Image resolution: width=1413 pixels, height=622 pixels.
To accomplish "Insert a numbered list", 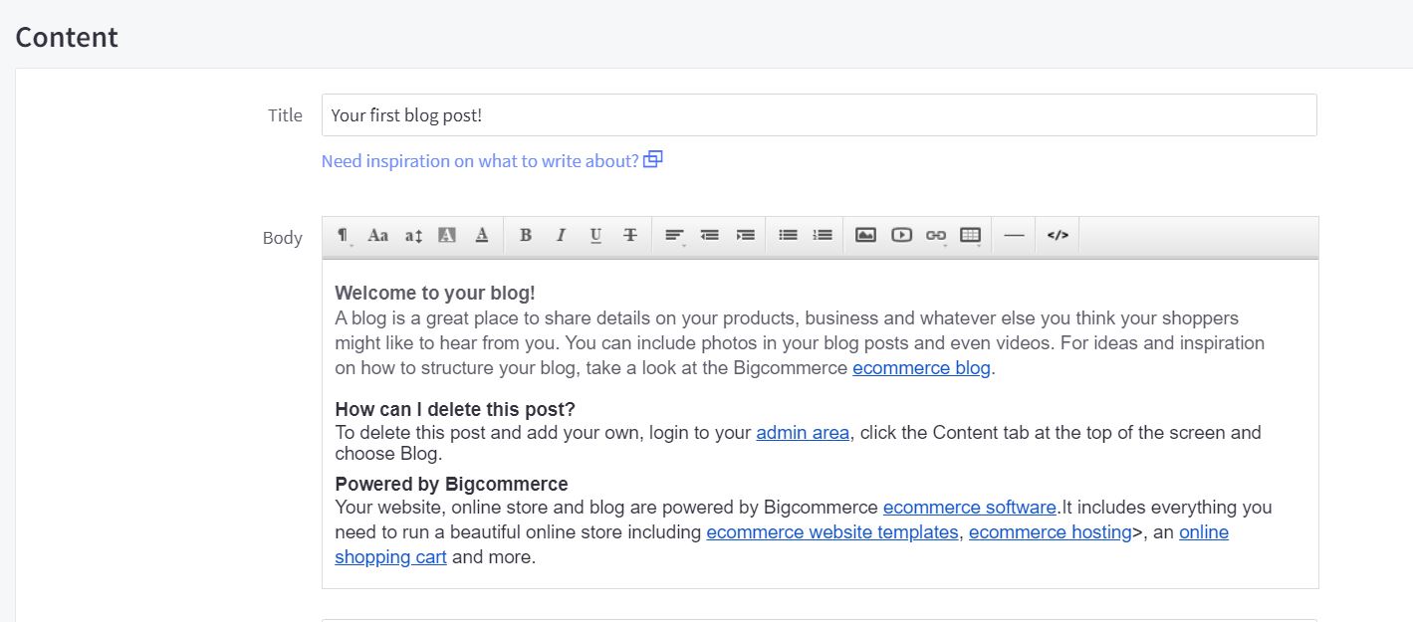I will click(823, 236).
